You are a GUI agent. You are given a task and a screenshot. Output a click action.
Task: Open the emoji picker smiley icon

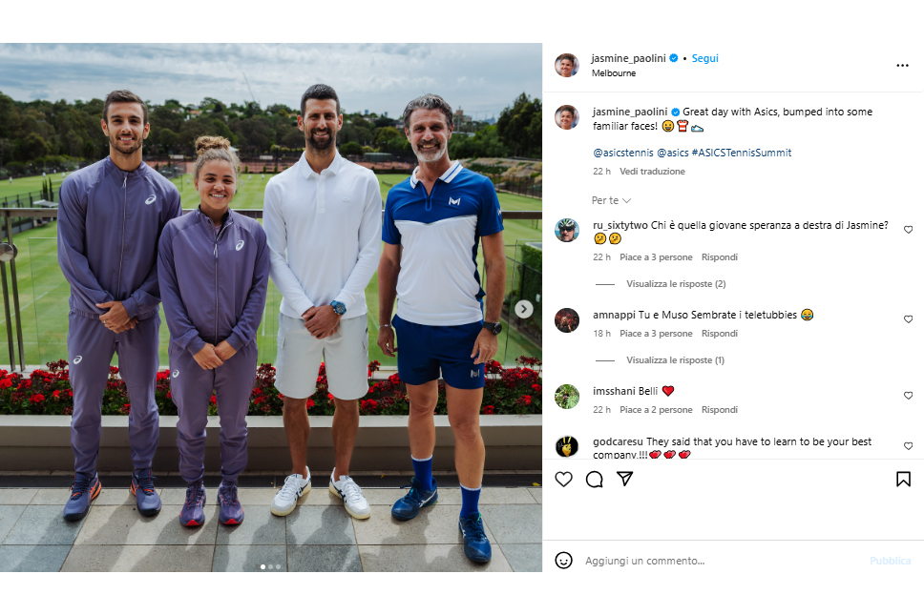click(x=563, y=561)
